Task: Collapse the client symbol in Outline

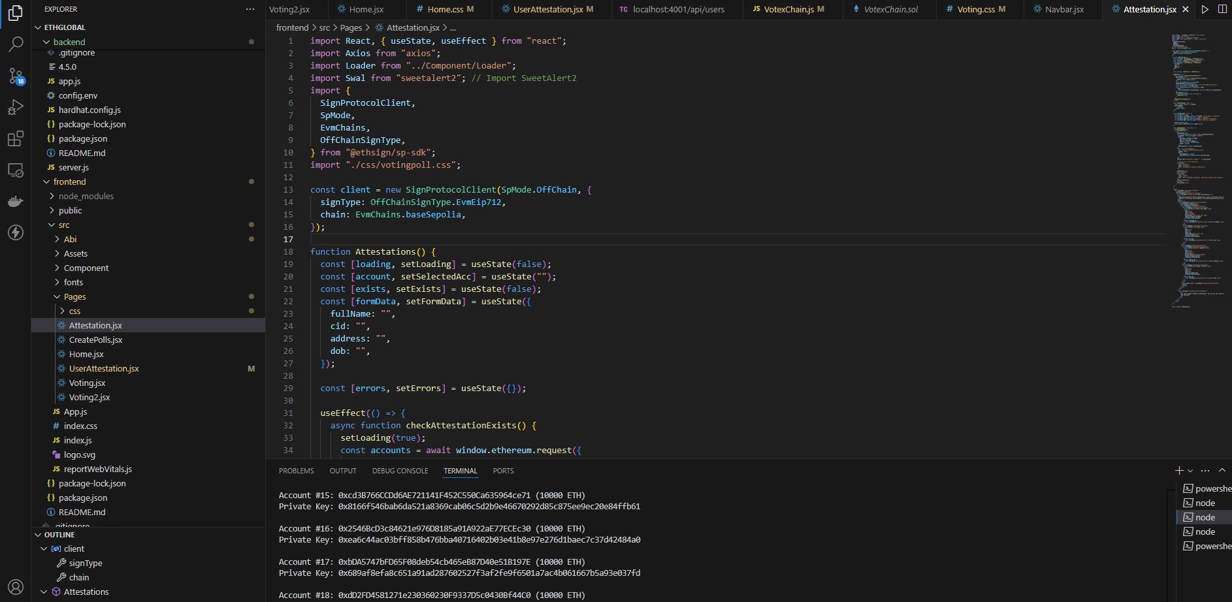Action: (x=44, y=548)
